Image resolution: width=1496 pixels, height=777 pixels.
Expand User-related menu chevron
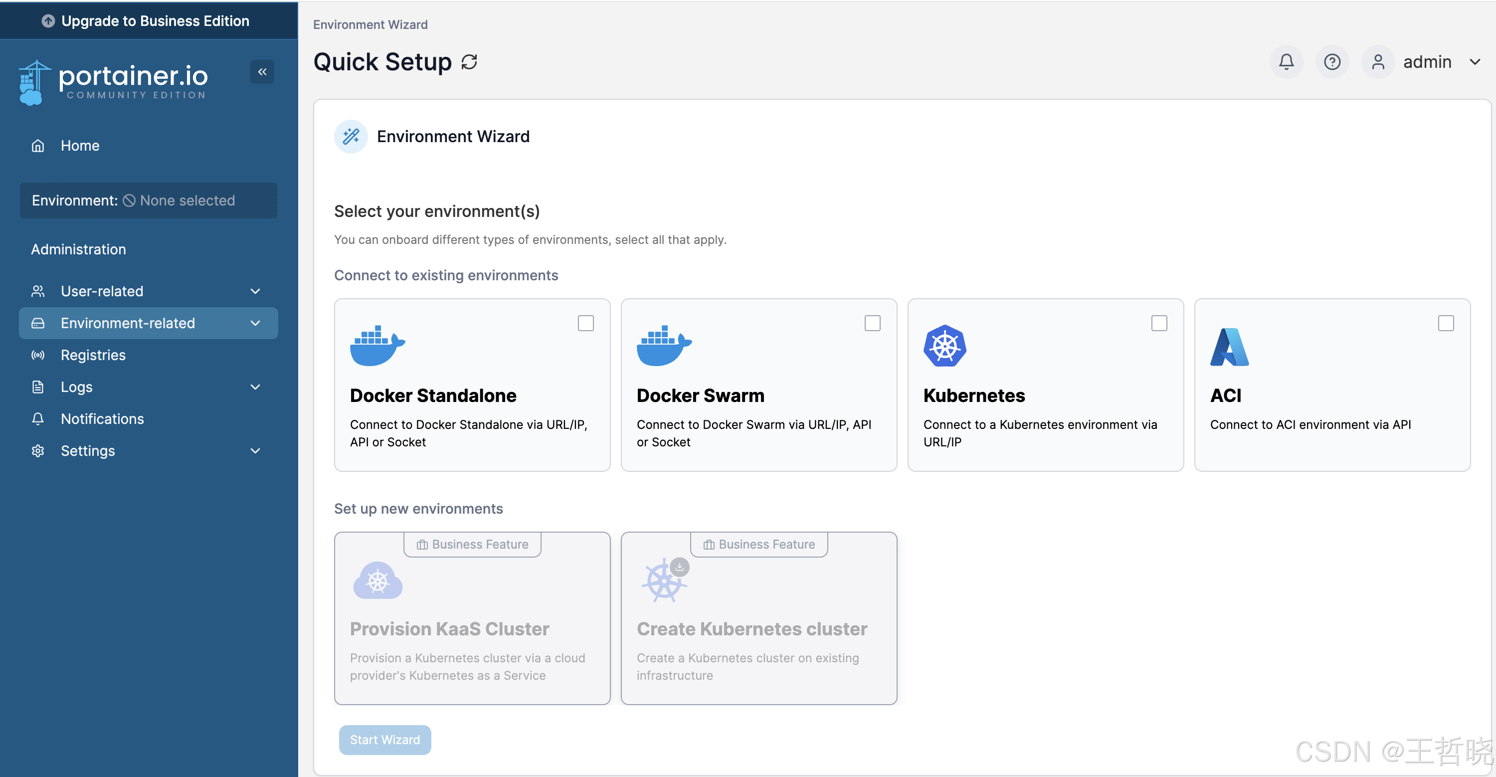[x=255, y=291]
